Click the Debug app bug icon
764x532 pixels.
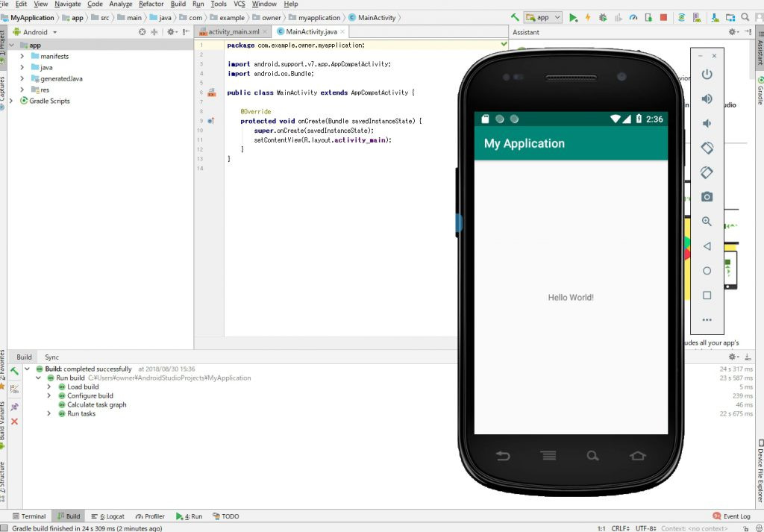click(603, 17)
